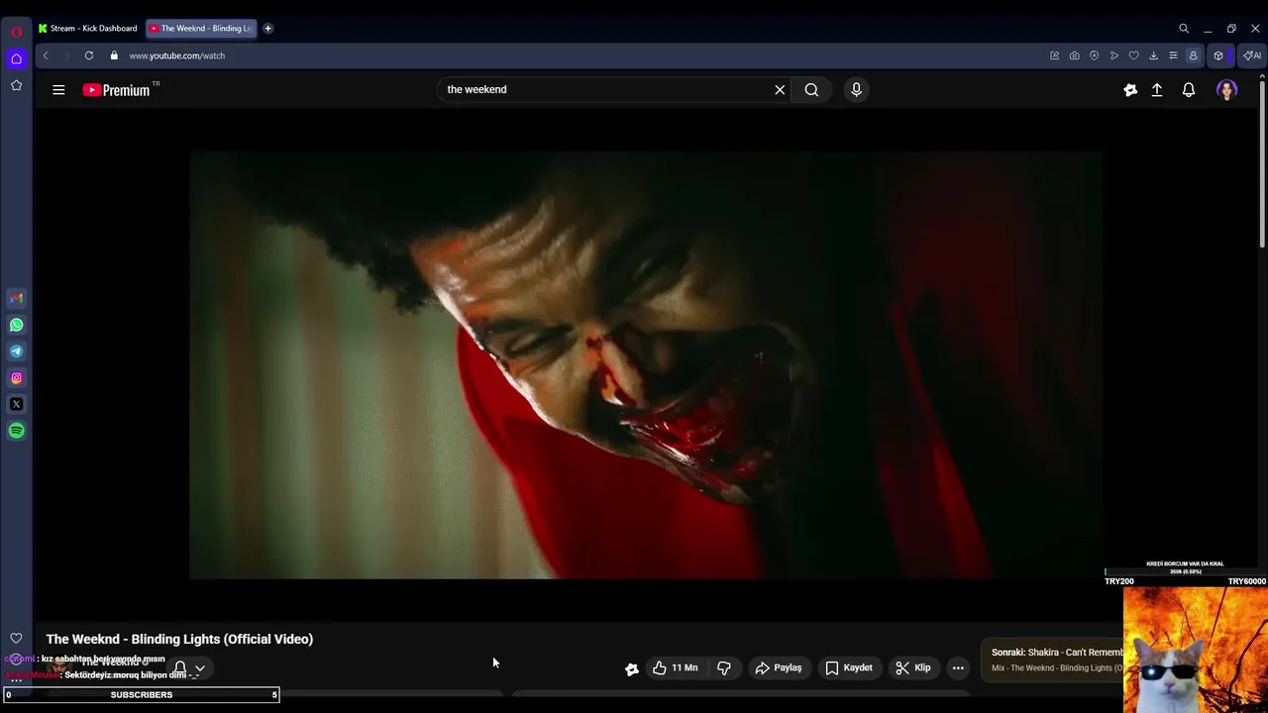The width and height of the screenshot is (1268, 713).
Task: Open the subscription bell notification dropdown
Action: [x=189, y=668]
